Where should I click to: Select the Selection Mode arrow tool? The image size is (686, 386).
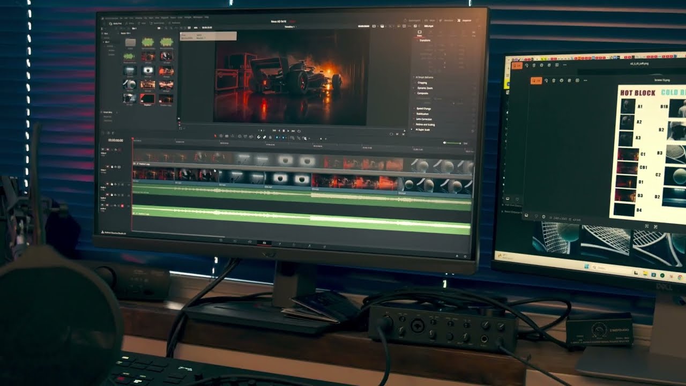click(x=215, y=136)
